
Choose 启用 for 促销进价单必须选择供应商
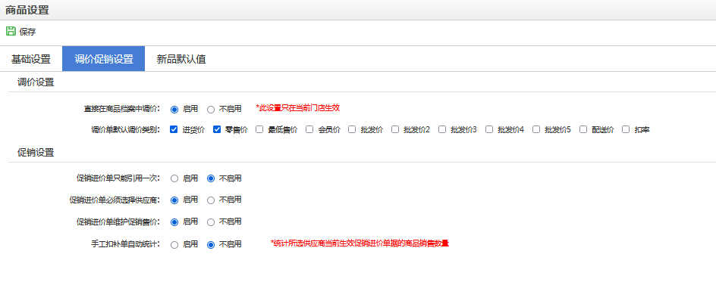point(174,200)
